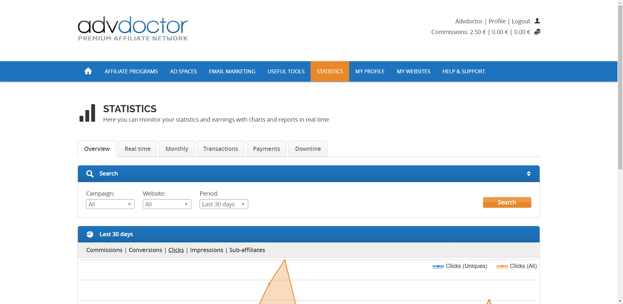Click the user profile silhouette icon
623x304 pixels.
click(537, 21)
